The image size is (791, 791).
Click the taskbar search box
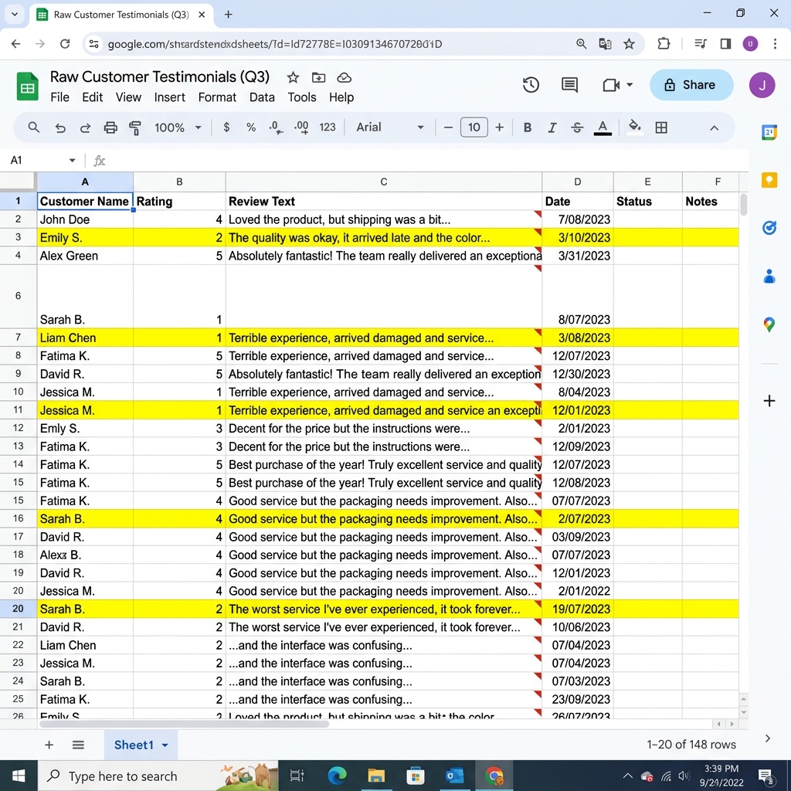(x=158, y=776)
